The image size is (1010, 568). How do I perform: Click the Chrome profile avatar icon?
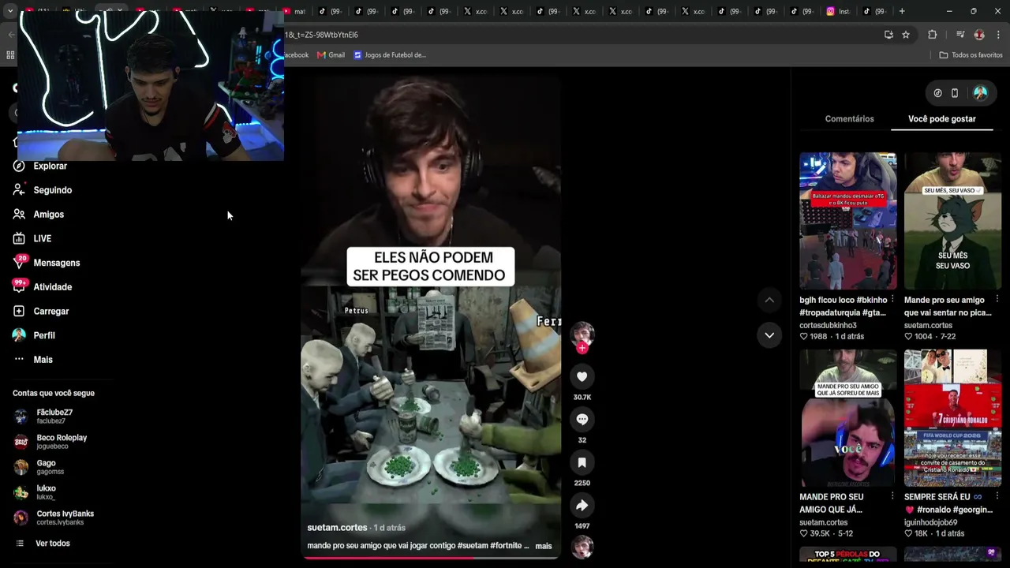(x=979, y=35)
